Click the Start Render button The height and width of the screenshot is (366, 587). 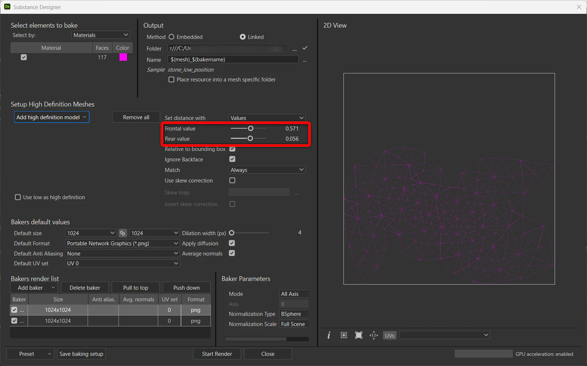click(x=217, y=354)
